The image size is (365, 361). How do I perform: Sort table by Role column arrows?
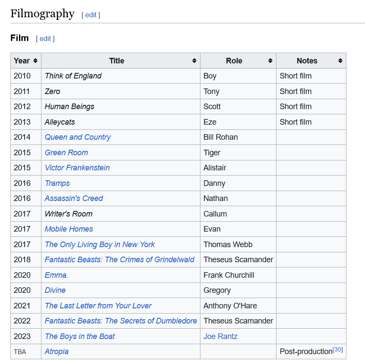(270, 61)
